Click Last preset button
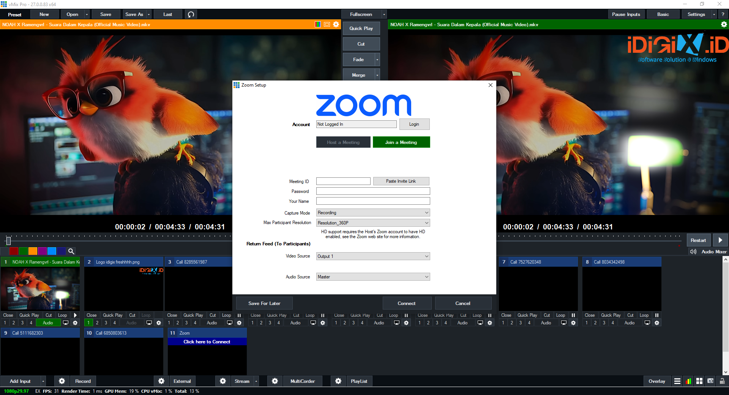The height and width of the screenshot is (395, 729). click(x=168, y=14)
